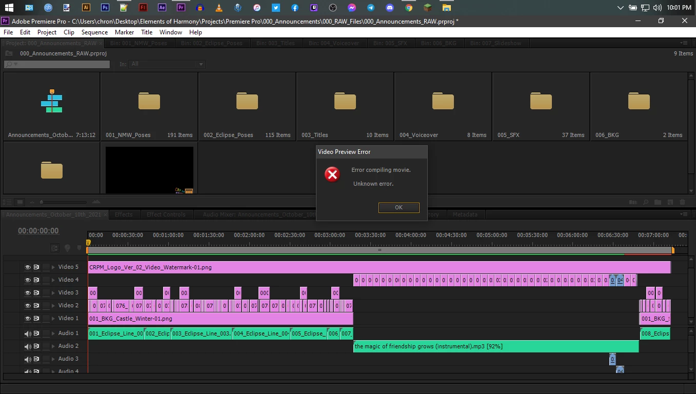Close the Announcements_October_10th_2021 timeline tab
Viewport: 696px width, 394px height.
click(x=105, y=214)
